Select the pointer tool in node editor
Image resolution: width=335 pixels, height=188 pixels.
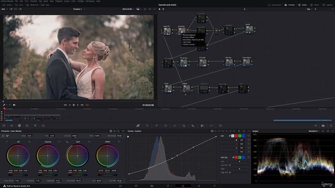click(x=159, y=9)
